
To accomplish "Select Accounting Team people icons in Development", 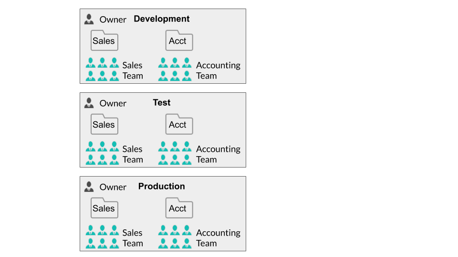I will pos(175,70).
